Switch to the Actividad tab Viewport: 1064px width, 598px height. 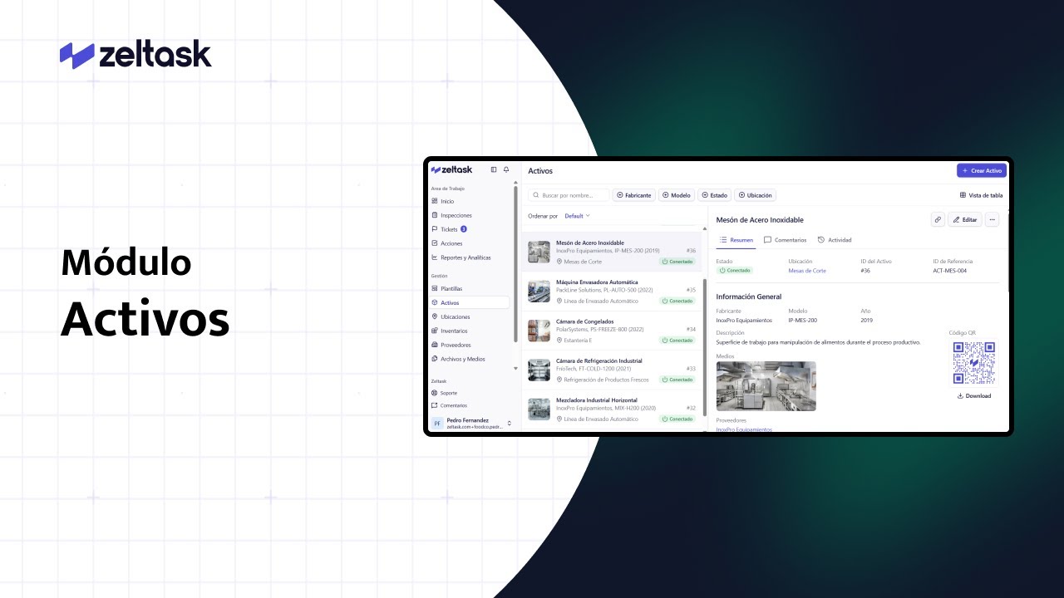[835, 240]
